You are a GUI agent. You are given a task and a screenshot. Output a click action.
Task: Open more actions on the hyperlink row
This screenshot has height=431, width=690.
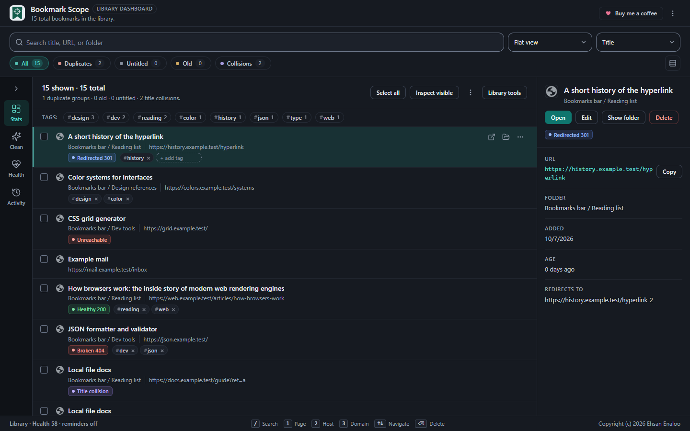520,137
